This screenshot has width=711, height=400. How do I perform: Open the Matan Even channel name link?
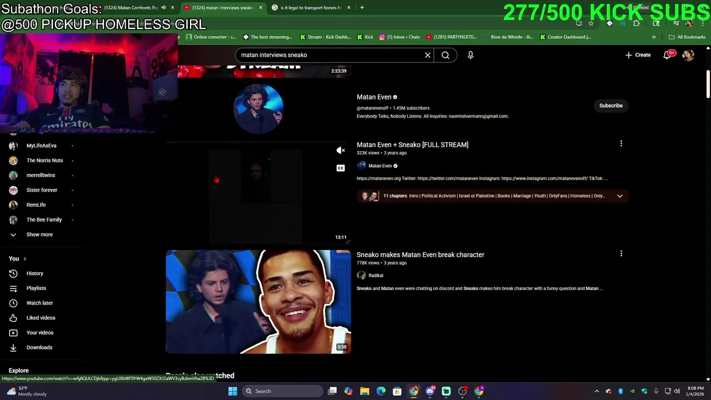[374, 97]
